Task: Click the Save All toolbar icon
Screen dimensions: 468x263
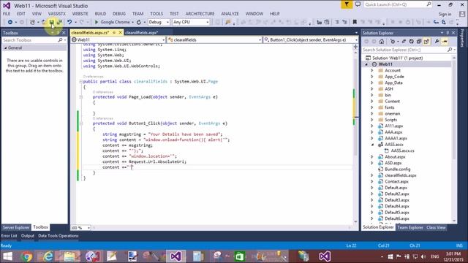Action: click(x=59, y=22)
